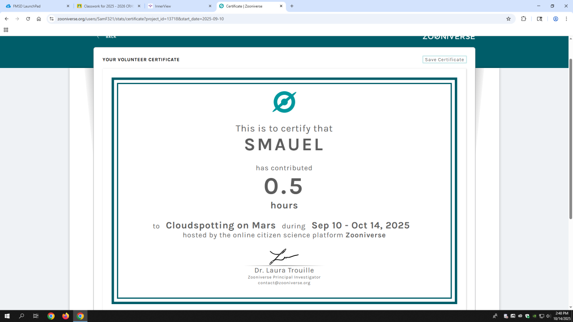
Task: Click the 0.5 hours value
Action: [284, 186]
